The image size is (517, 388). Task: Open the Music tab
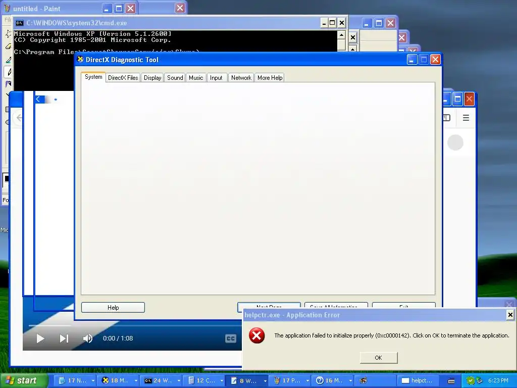click(196, 78)
